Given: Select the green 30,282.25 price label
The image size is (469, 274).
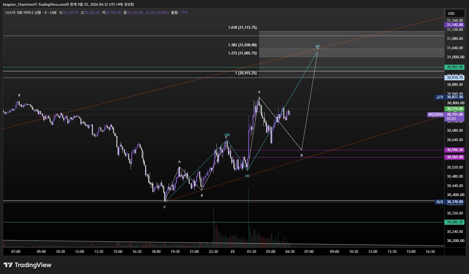Looking at the screenshot, I should pyautogui.click(x=454, y=222).
